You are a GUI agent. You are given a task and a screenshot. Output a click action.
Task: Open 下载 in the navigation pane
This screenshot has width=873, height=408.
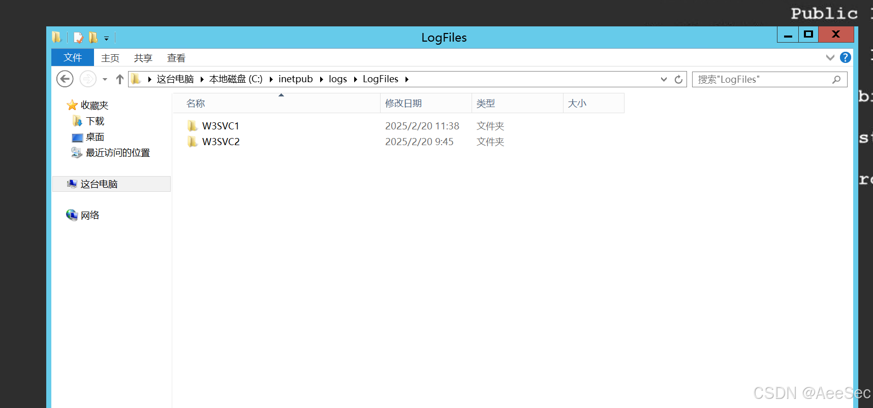[x=95, y=121]
